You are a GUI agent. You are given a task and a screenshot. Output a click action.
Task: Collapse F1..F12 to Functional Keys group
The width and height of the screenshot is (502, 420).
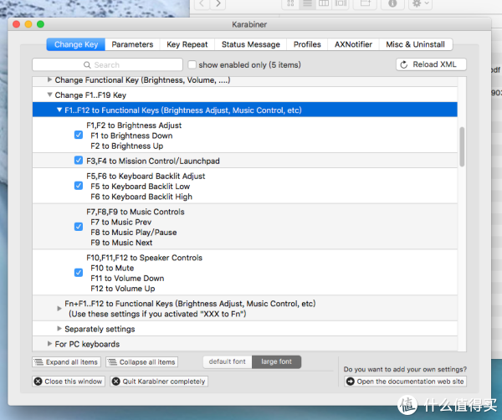[x=59, y=110]
